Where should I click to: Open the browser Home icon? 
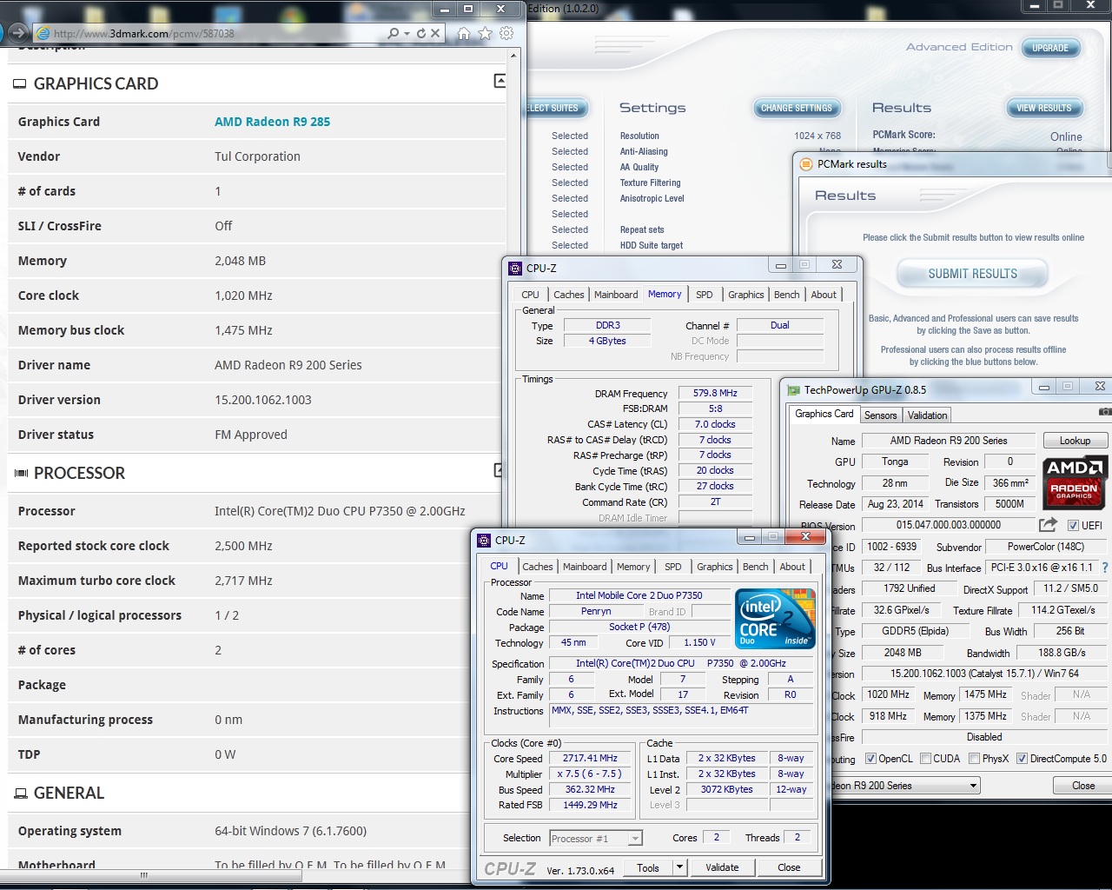pyautogui.click(x=464, y=33)
